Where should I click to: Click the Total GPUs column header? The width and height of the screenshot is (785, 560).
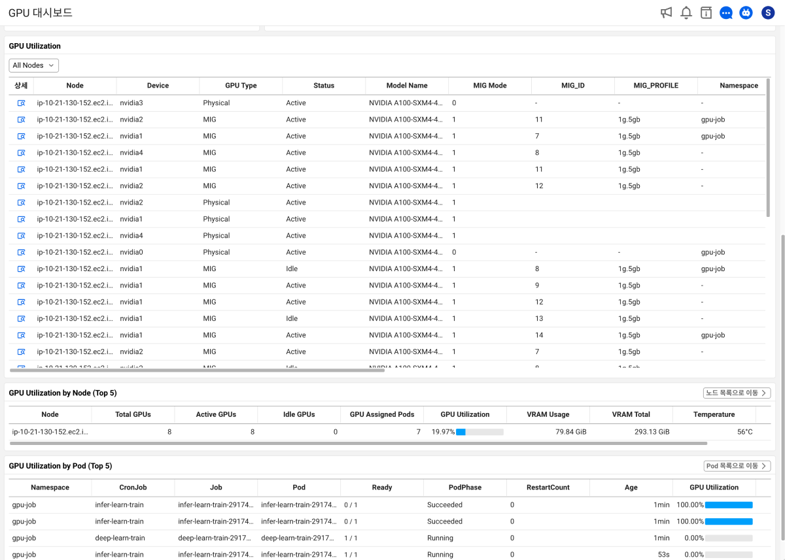coord(133,414)
